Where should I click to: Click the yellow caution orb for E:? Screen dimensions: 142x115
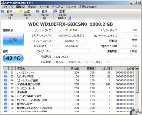click(x=20, y=12)
